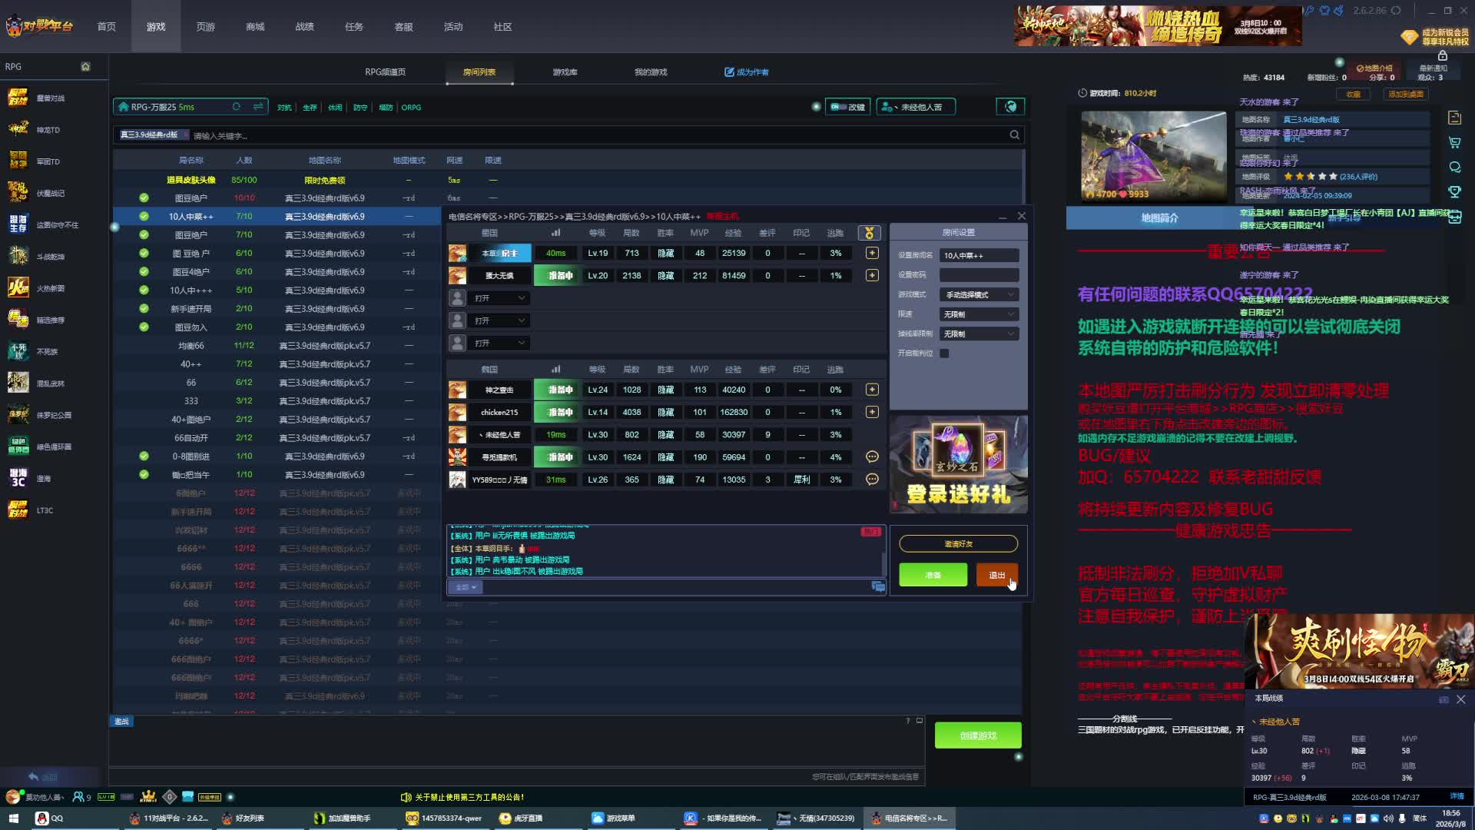
Task: Click the globe icon at the top right of the room list
Action: point(1011,107)
